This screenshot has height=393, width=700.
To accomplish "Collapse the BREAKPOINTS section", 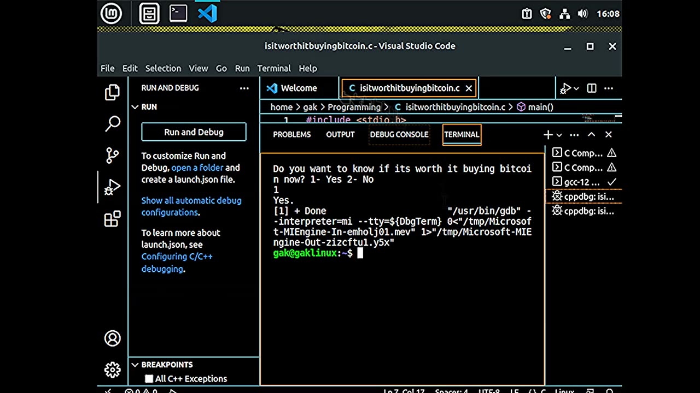I will click(135, 365).
